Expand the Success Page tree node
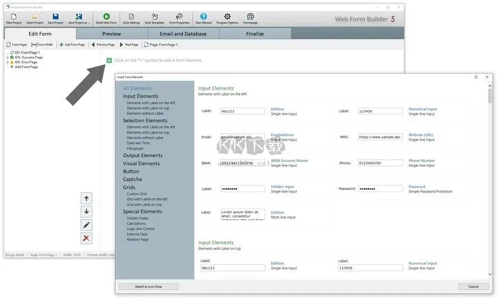The image size is (500, 299). [7, 57]
